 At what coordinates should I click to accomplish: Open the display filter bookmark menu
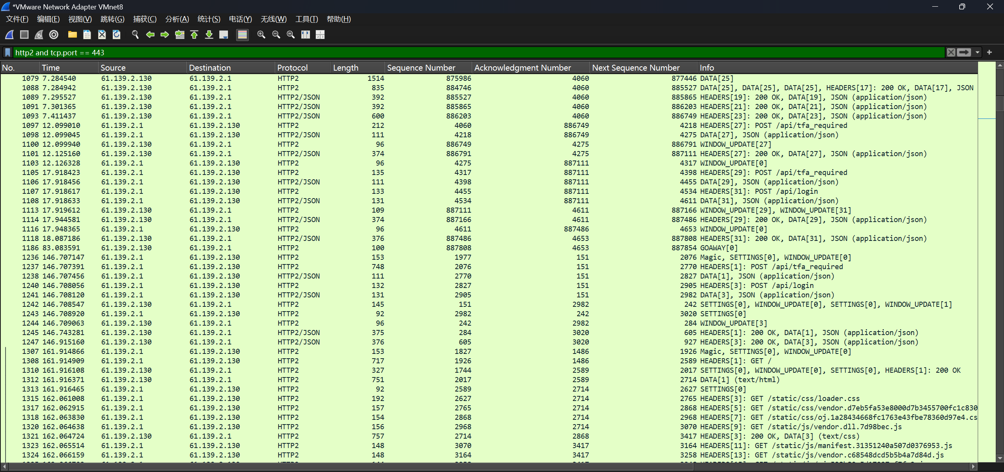[7, 53]
